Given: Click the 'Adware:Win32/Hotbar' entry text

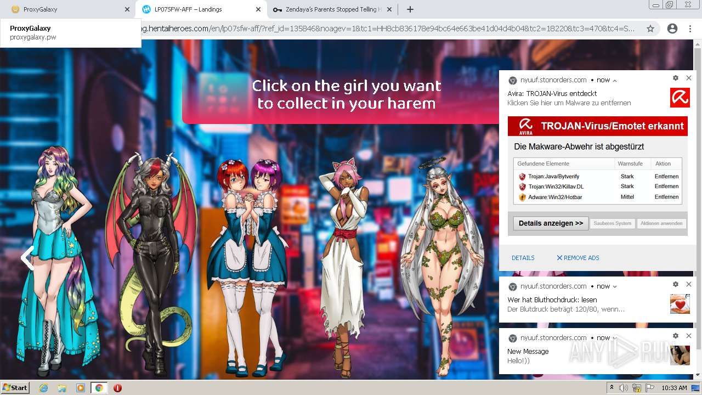Looking at the screenshot, I should [555, 197].
